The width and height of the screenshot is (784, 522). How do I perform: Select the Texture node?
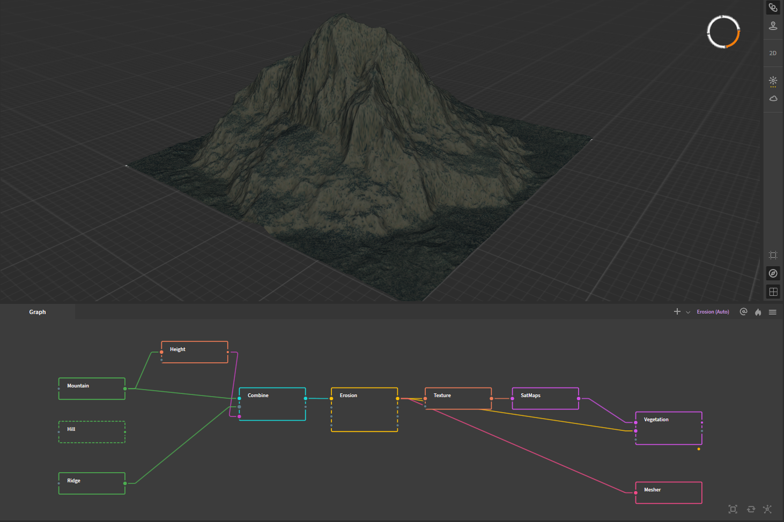(458, 398)
